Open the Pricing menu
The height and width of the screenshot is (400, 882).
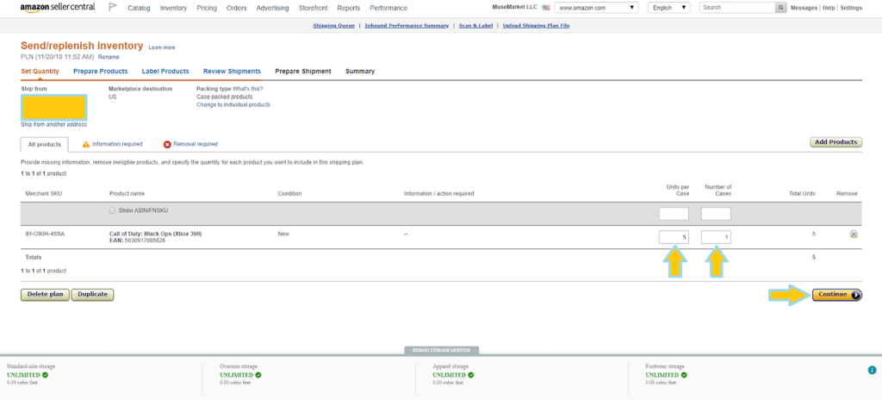[x=207, y=9]
